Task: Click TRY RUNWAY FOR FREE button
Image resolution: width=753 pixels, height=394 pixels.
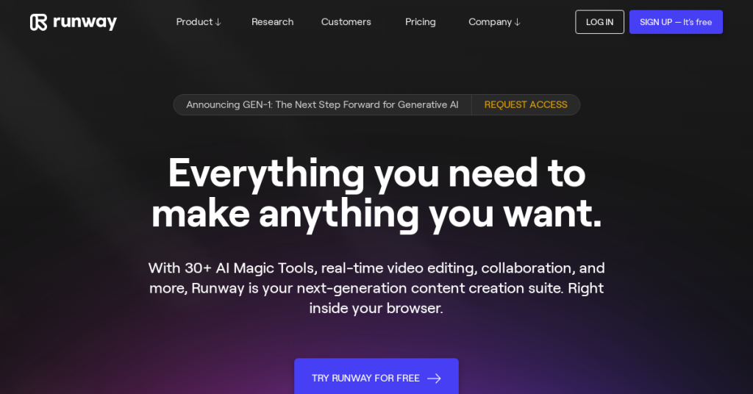Action: click(x=376, y=376)
